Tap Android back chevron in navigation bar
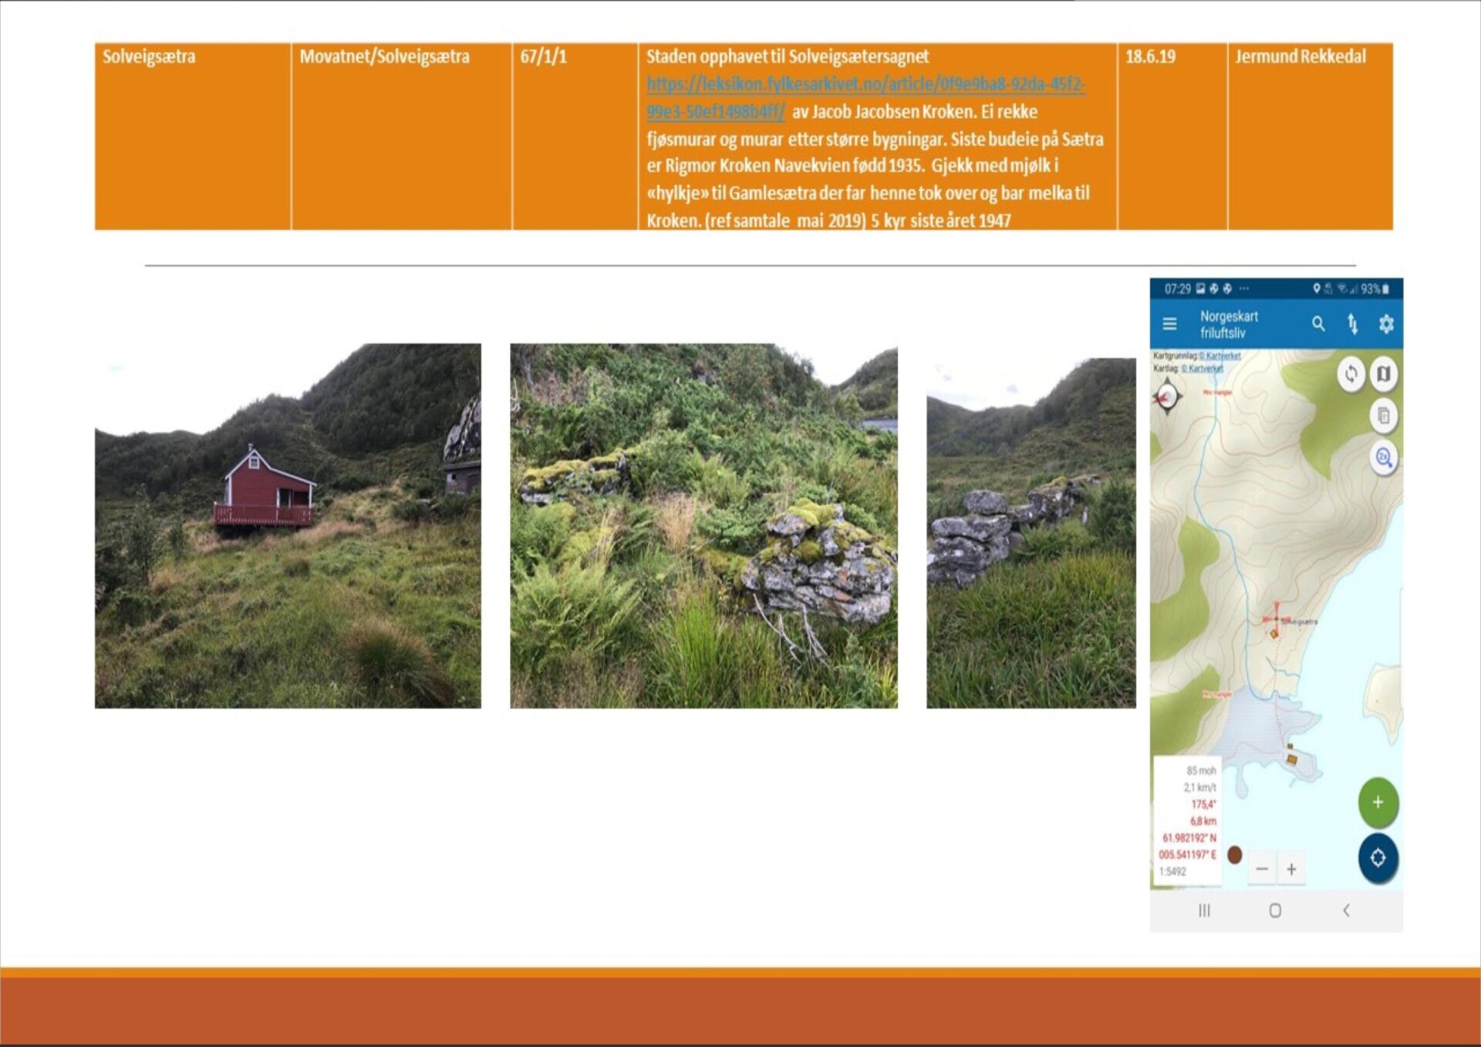1481x1047 pixels. [1347, 910]
